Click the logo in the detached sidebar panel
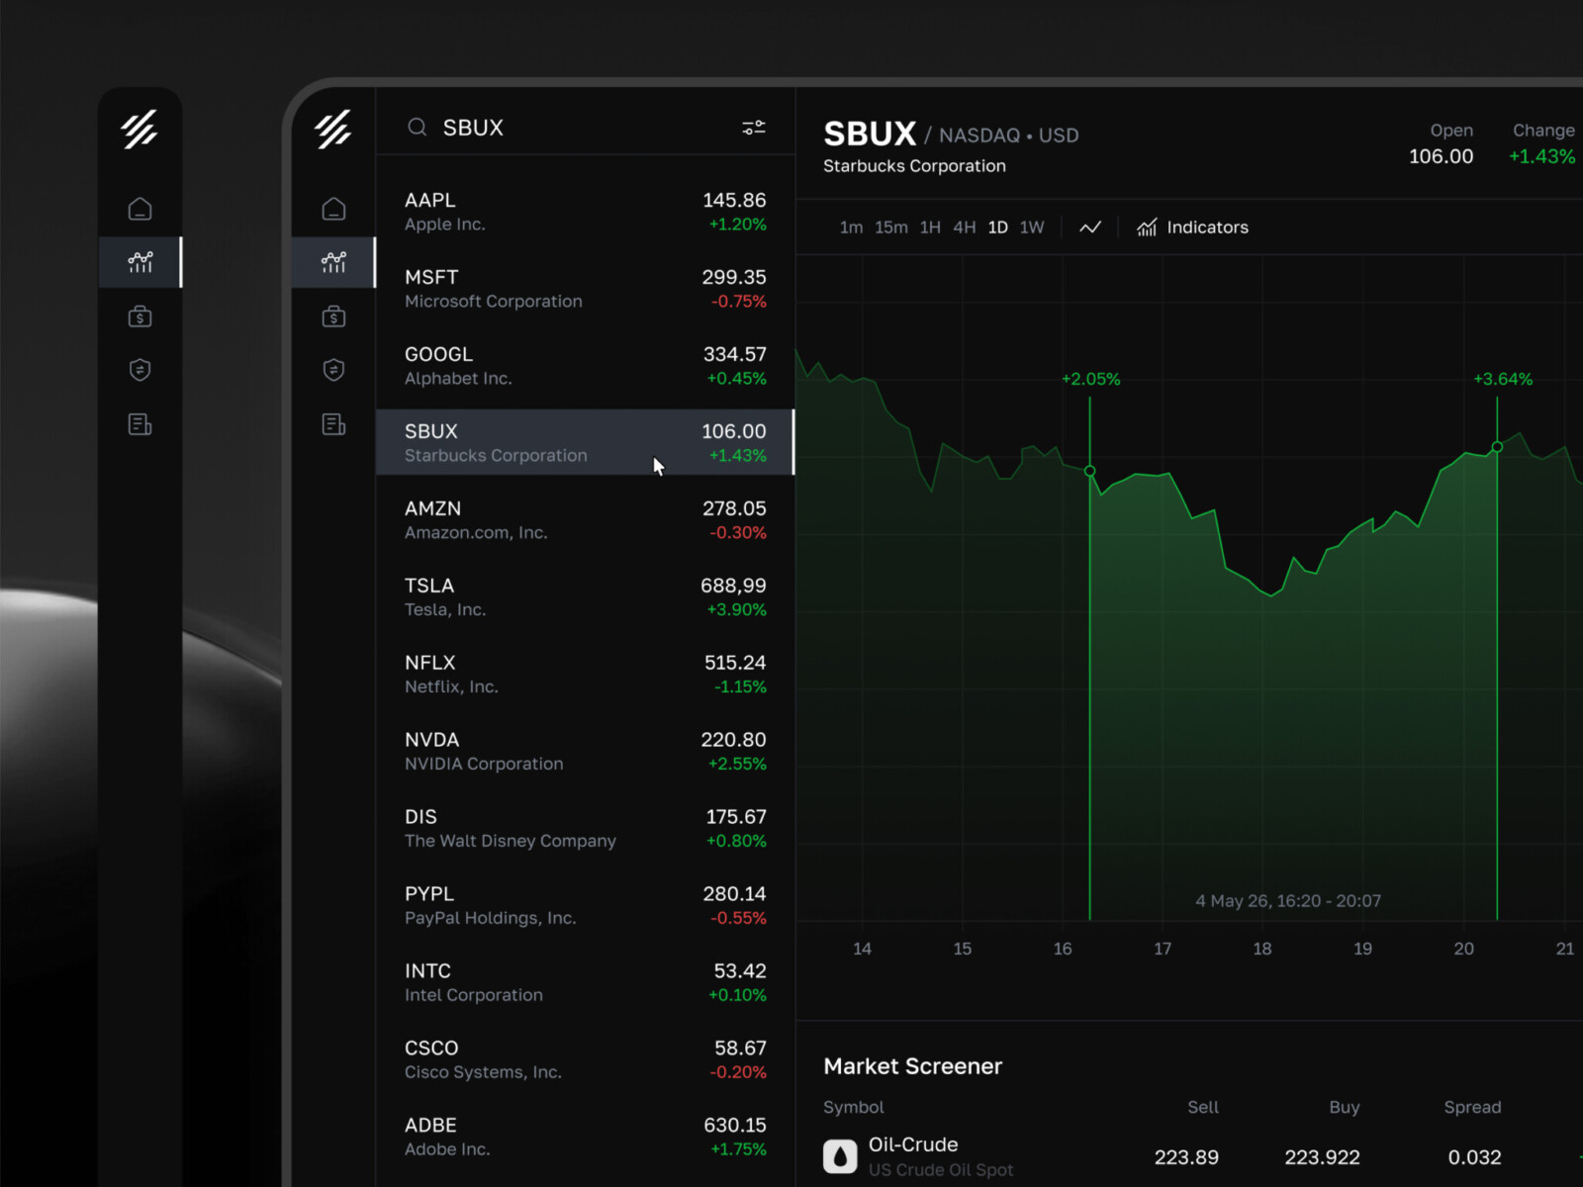This screenshot has height=1187, width=1583. click(x=140, y=129)
